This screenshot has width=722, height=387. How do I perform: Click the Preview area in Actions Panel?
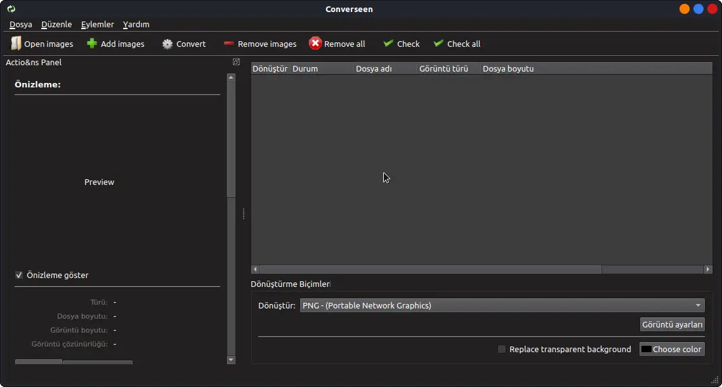(99, 182)
